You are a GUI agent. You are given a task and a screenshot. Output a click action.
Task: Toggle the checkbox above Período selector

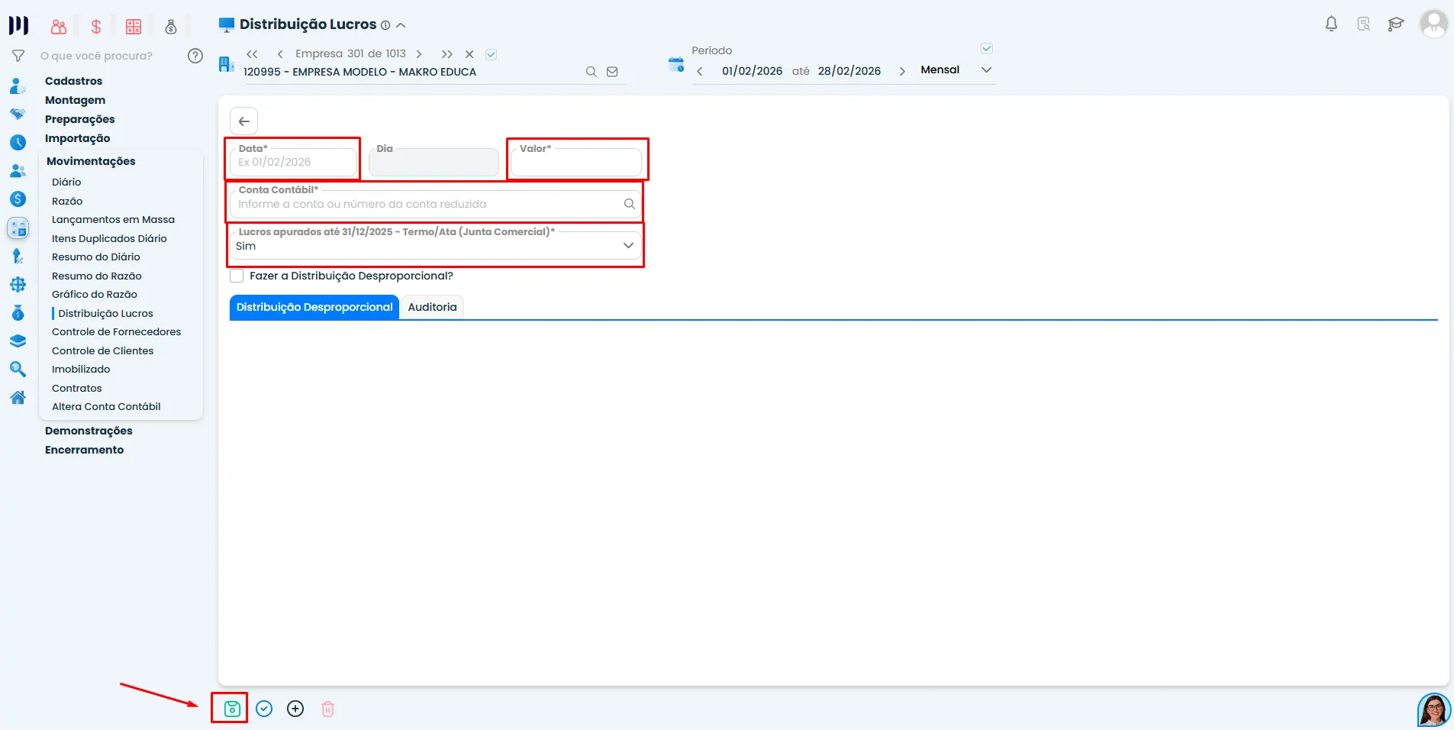(986, 49)
